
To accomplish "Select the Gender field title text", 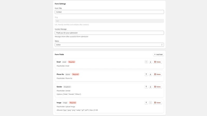I will click(59, 87).
